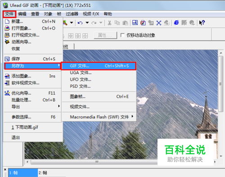Click the gray grid browser preview icon
Image resolution: width=225 pixels, height=177 pixels.
coord(184,23)
